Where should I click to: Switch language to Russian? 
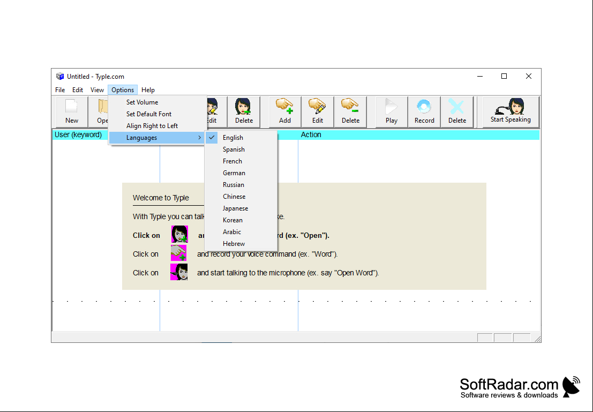(x=241, y=185)
